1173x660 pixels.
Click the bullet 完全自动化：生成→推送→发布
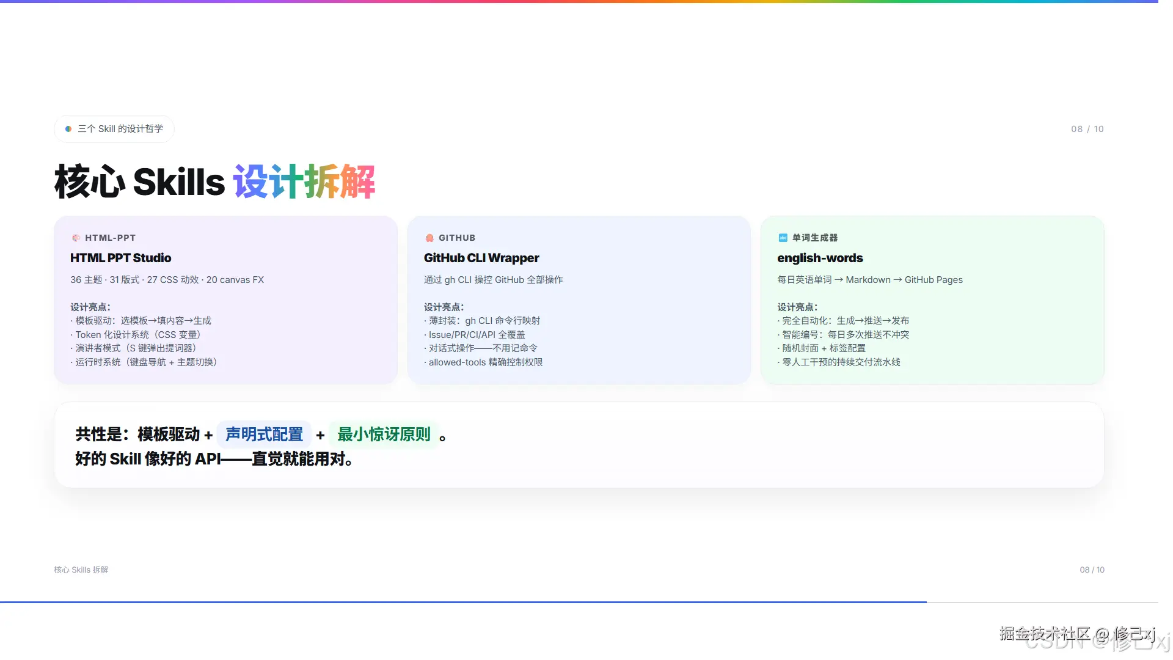(x=843, y=321)
